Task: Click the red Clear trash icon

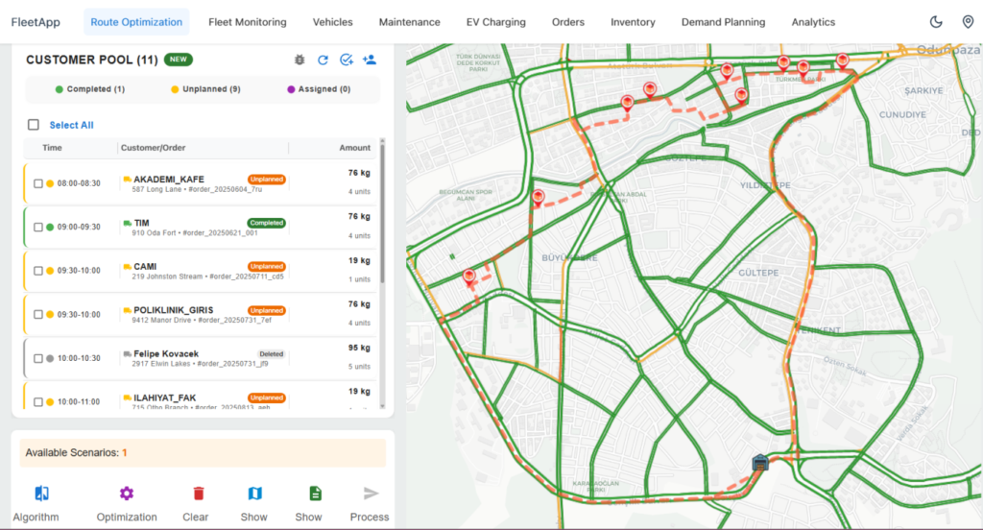Action: pyautogui.click(x=199, y=494)
